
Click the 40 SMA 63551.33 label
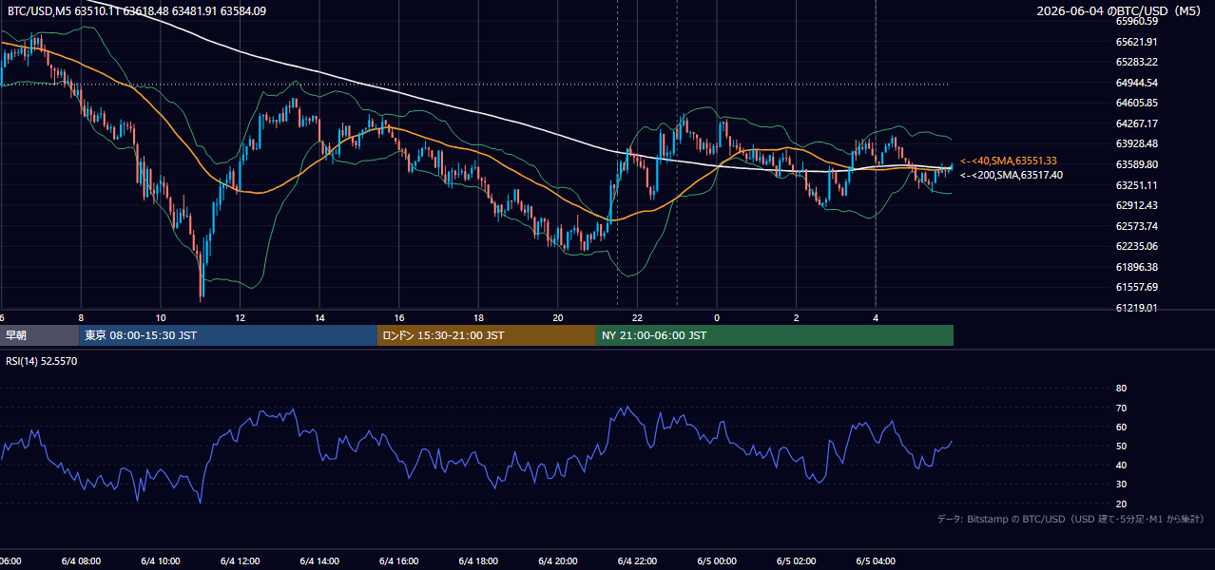click(x=1009, y=161)
